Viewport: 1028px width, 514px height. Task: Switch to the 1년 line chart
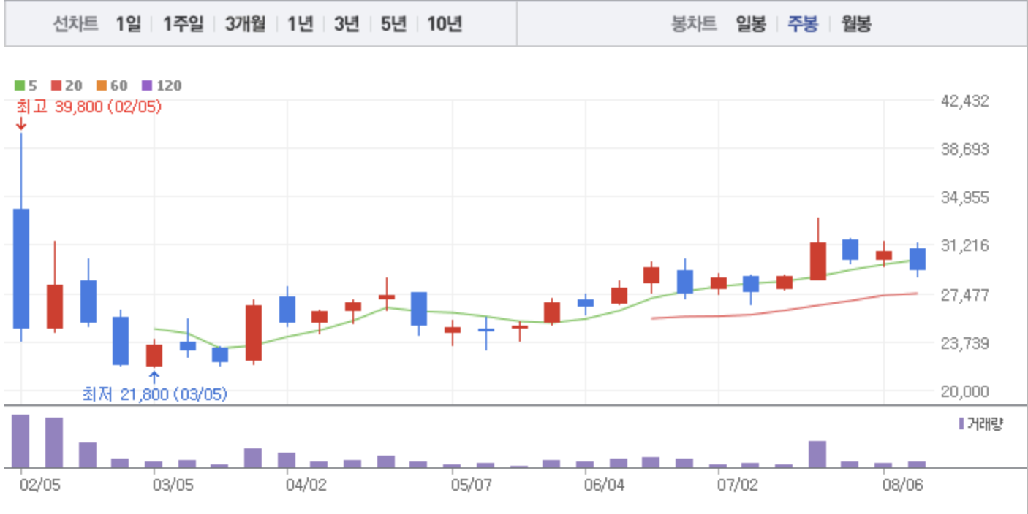[300, 24]
